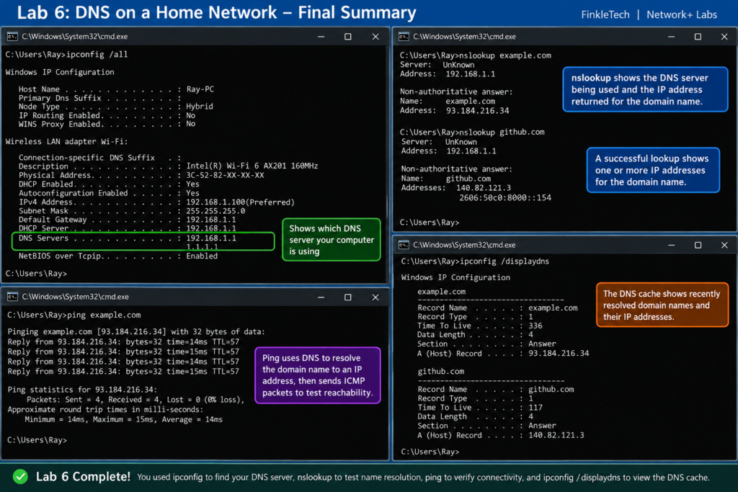This screenshot has height=492, width=738.
Task: Click the example.com DNS cache section heading
Action: pos(442,292)
